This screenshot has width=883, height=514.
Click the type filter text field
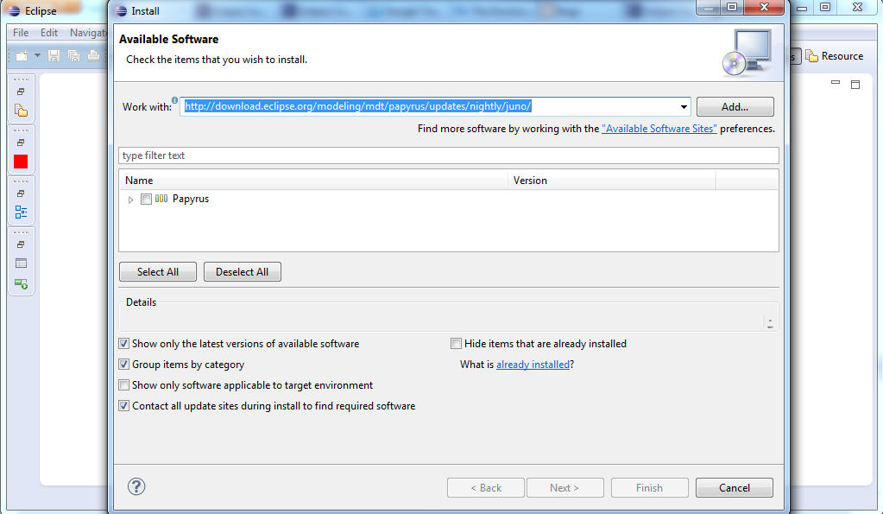pos(449,155)
